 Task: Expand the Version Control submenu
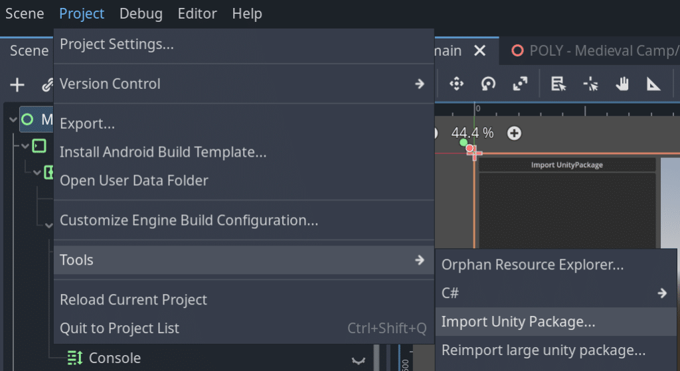244,84
